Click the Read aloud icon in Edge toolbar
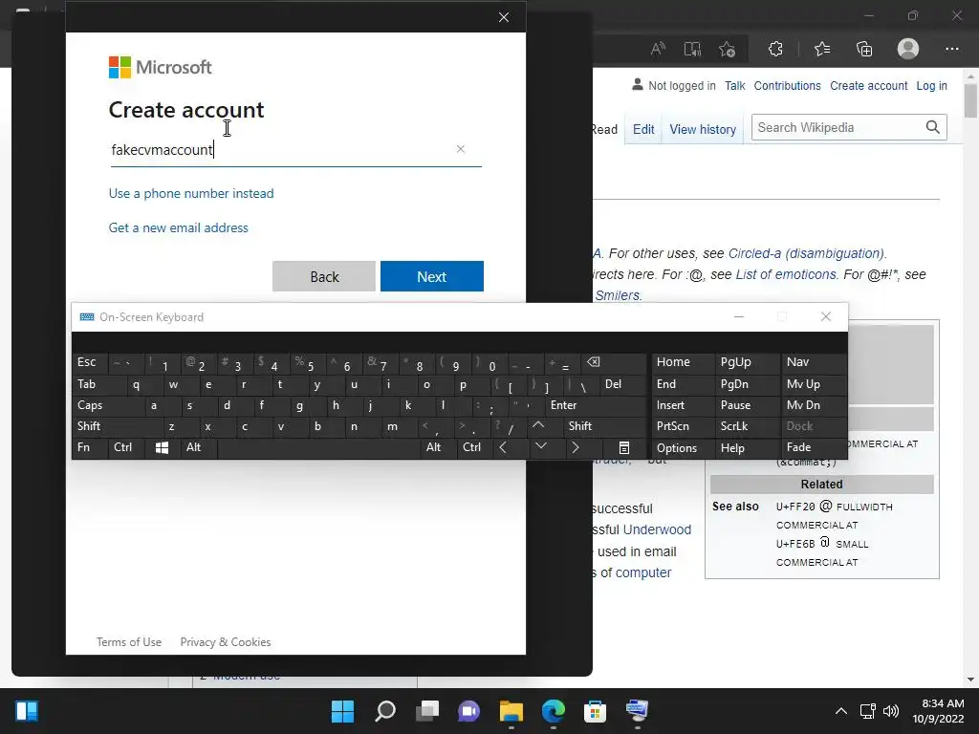This screenshot has height=734, width=979. tap(658, 49)
